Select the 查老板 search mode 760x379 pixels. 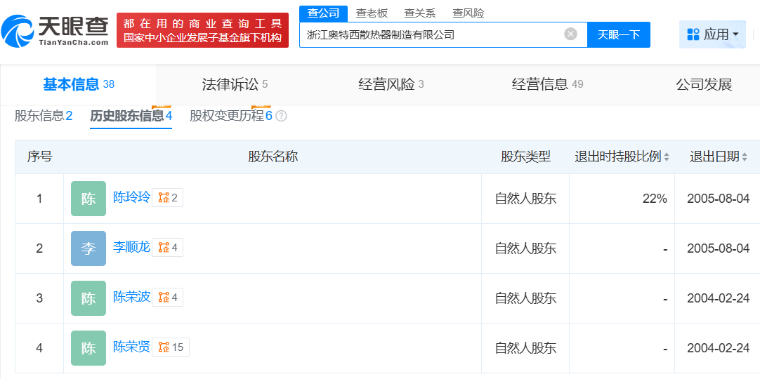(372, 13)
